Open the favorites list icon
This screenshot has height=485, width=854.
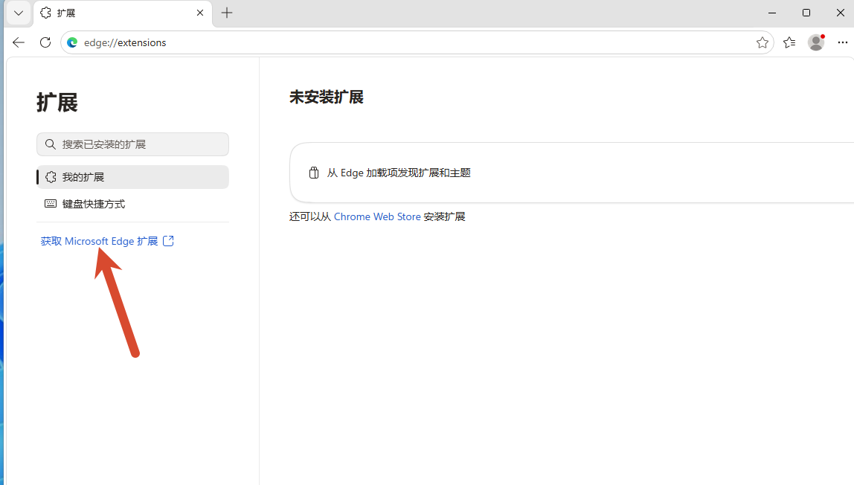coord(789,42)
